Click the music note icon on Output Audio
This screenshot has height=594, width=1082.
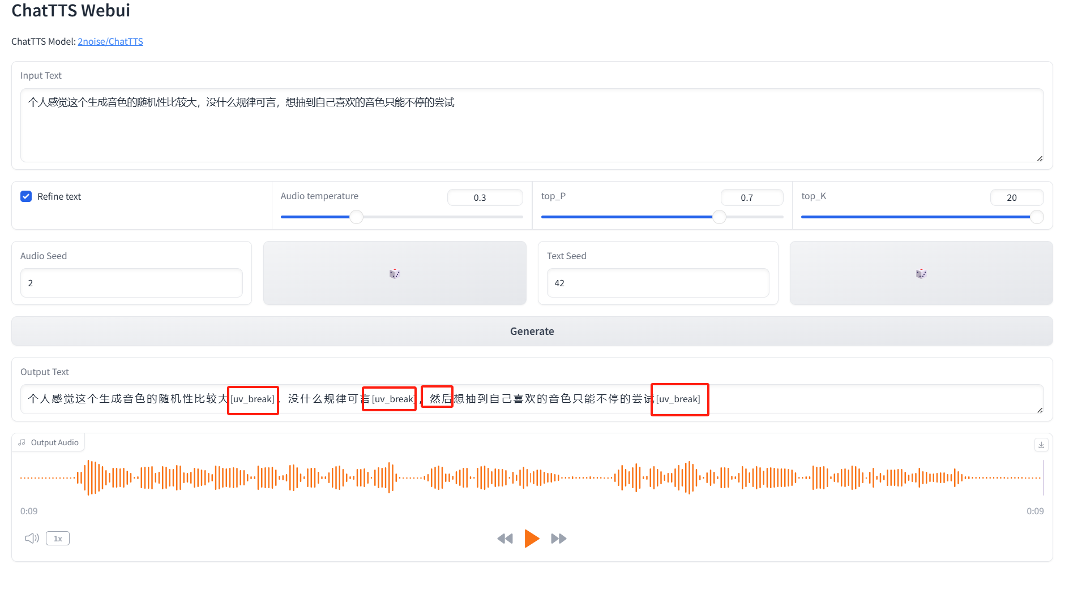tap(22, 442)
